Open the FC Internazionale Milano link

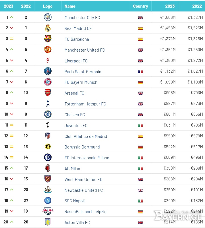pos(87,158)
